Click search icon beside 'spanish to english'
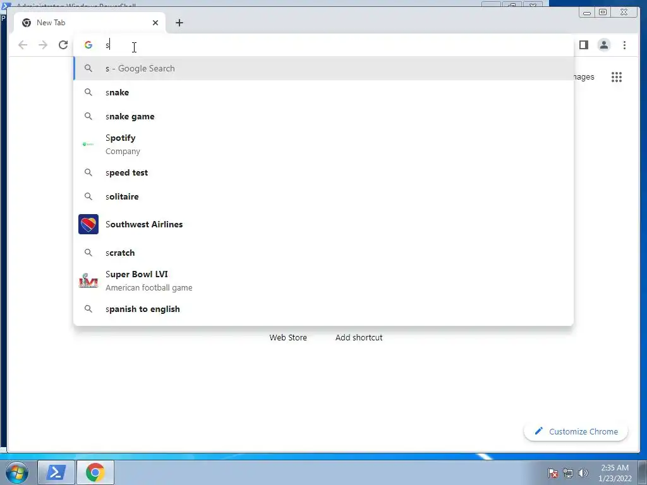Screen dimensions: 647x485 coord(88,309)
